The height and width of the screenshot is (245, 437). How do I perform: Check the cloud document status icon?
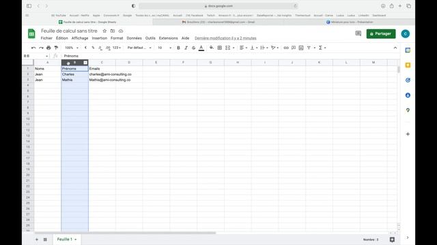click(121, 31)
